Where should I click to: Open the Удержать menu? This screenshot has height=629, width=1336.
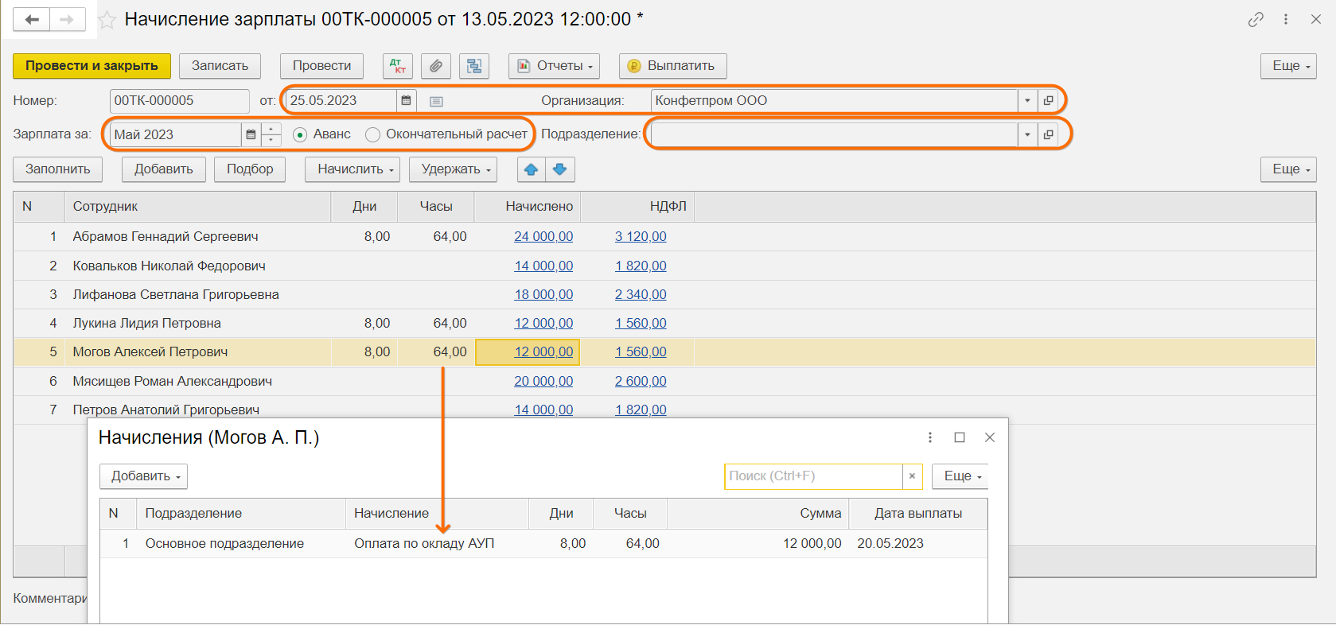[x=452, y=169]
